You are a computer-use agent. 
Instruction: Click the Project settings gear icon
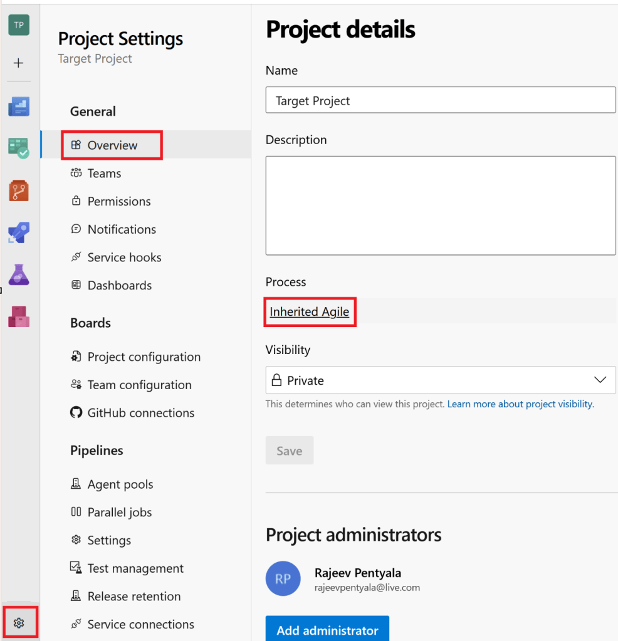pos(19,622)
